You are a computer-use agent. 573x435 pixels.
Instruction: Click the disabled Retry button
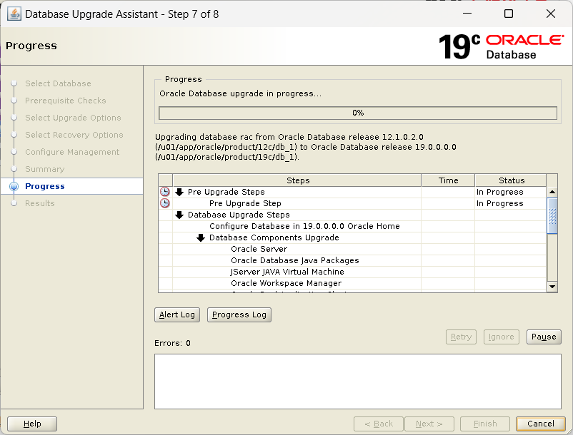461,337
